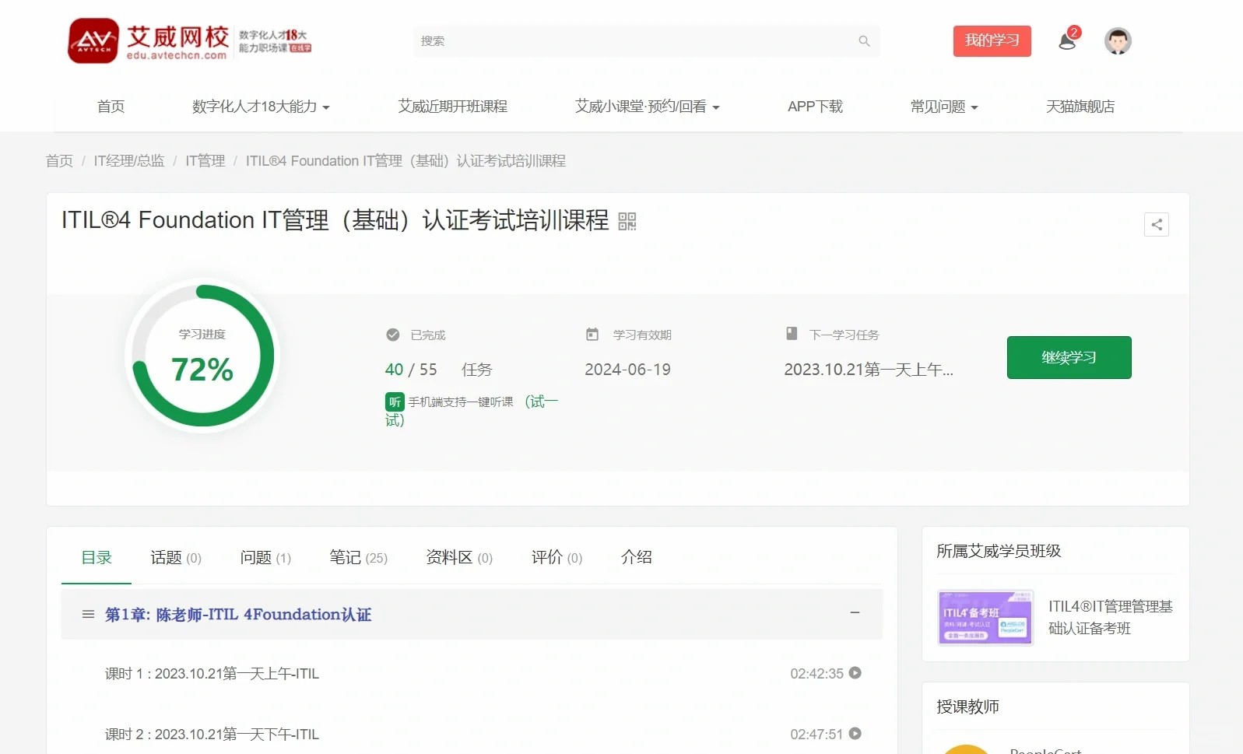Click the lesson 1 duration 02:42:35
The image size is (1243, 754).
tap(816, 674)
